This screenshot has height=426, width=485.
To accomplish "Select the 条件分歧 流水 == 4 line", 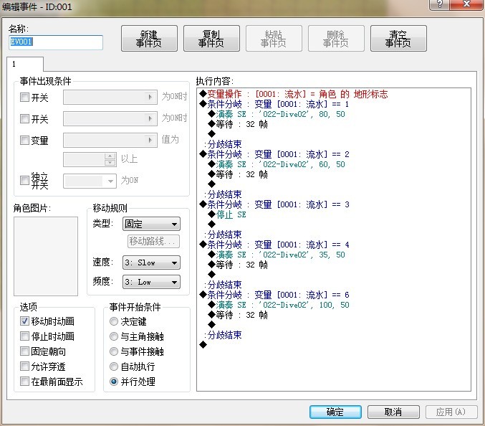I will [274, 245].
